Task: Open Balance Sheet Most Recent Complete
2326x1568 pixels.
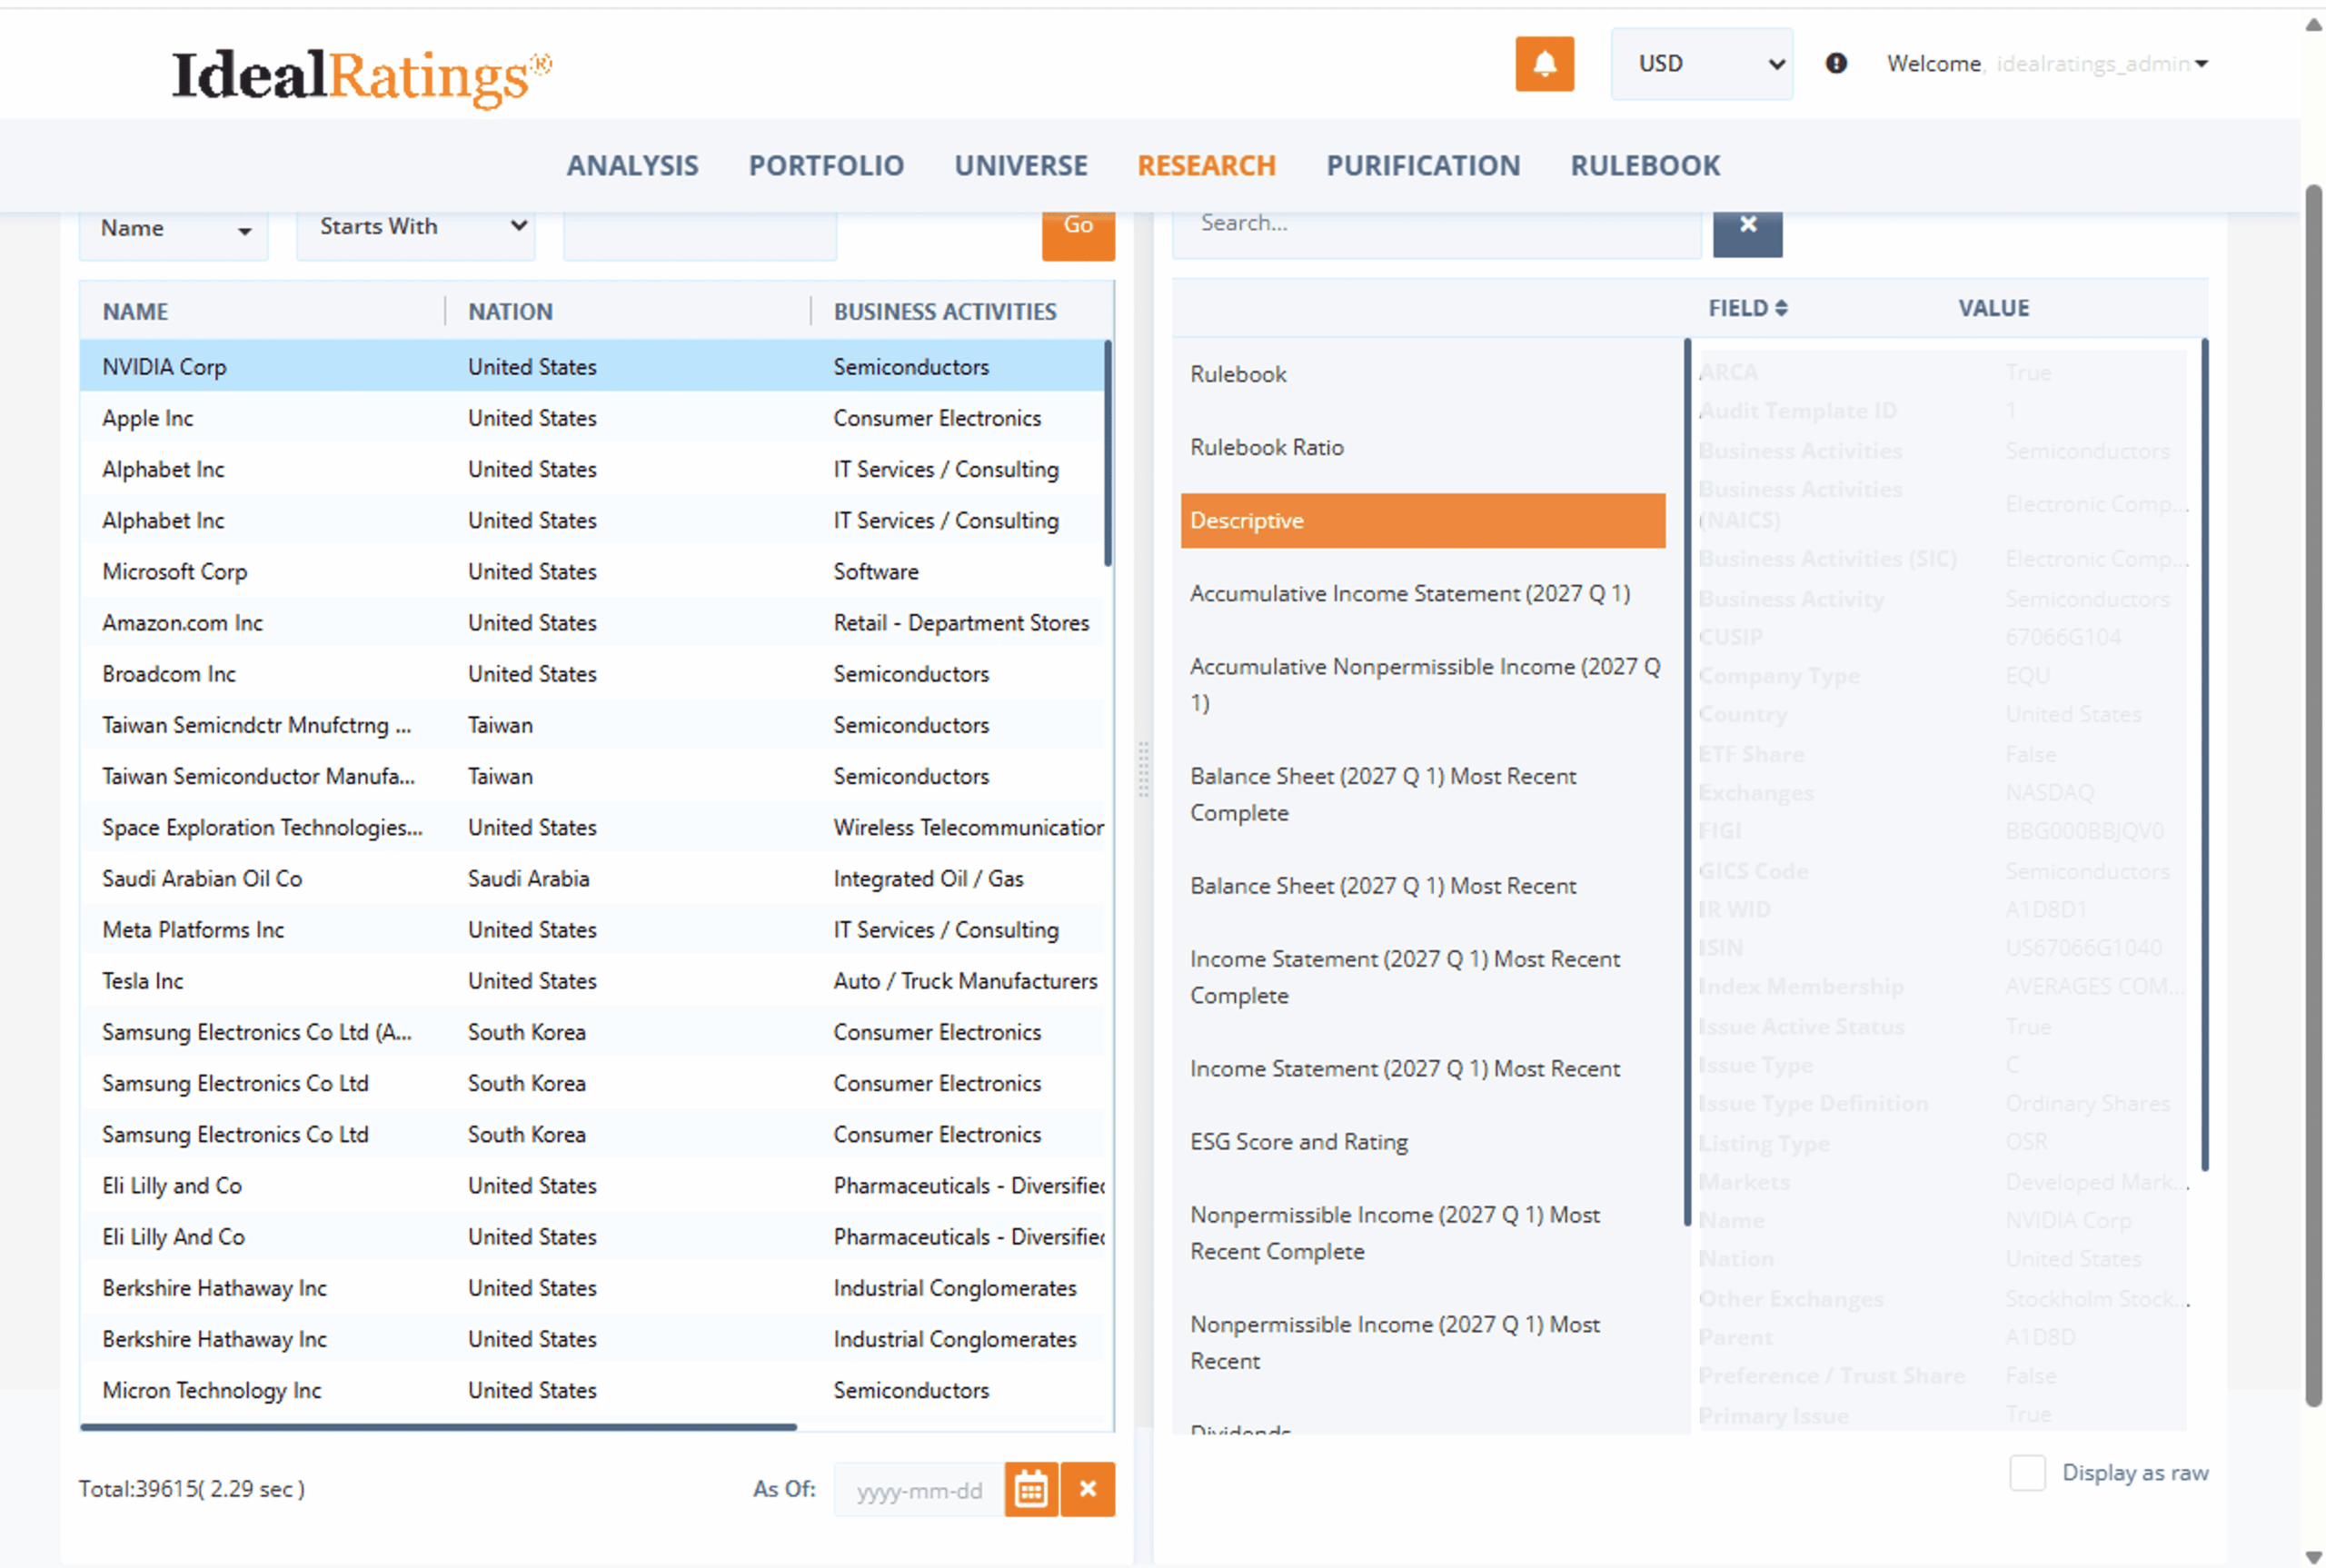Action: (1422, 794)
